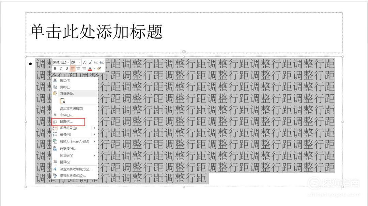Click the font A icon beside 字体
The width and height of the screenshot is (368, 206).
[x=55, y=115]
